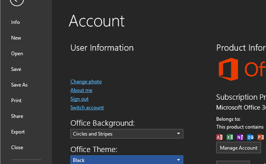Select Save As in backstage menu
The width and height of the screenshot is (266, 164).
click(19, 85)
